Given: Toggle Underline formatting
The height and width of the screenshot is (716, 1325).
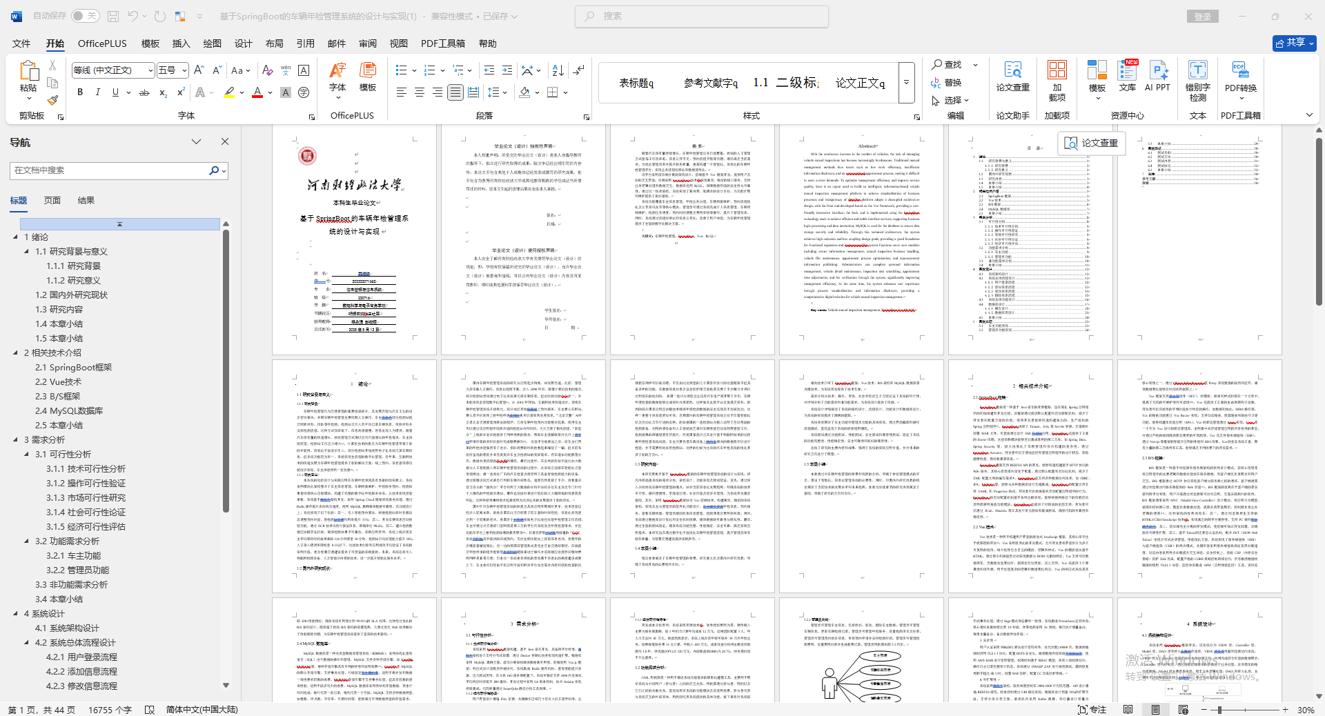Looking at the screenshot, I should click(x=115, y=92).
